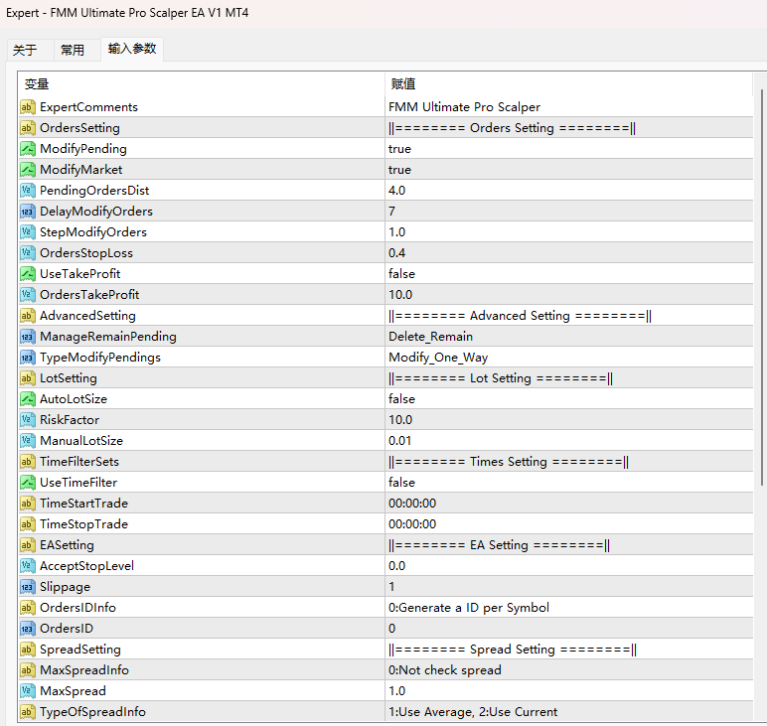Click the ModifyPending boolean icon
The width and height of the screenshot is (767, 726).
pos(28,149)
